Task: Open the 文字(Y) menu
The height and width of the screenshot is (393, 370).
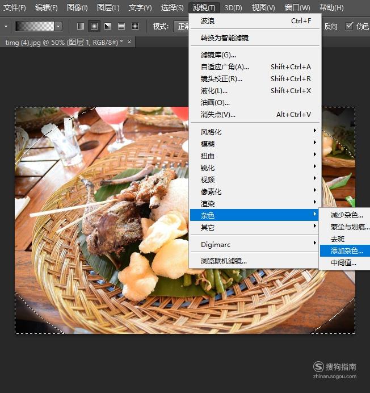Action: pos(140,8)
